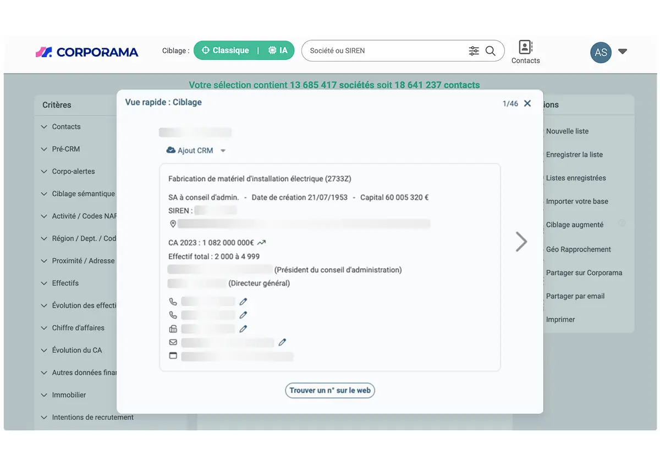Select the Classique targeting mode

click(226, 51)
